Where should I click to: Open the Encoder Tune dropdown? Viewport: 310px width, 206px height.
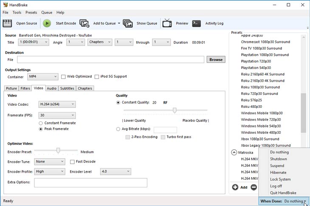click(50, 162)
